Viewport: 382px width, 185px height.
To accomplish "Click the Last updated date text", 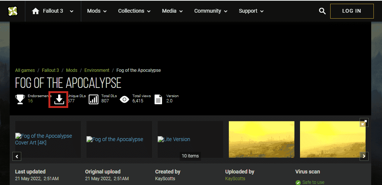I will point(37,179).
